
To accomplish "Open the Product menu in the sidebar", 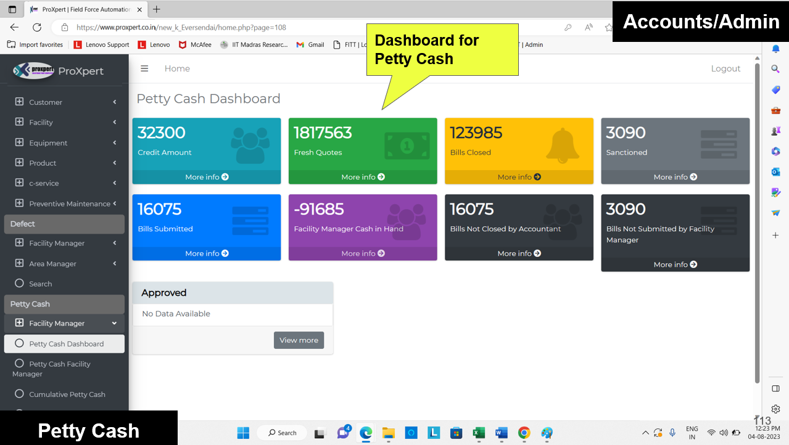I will pos(43,163).
